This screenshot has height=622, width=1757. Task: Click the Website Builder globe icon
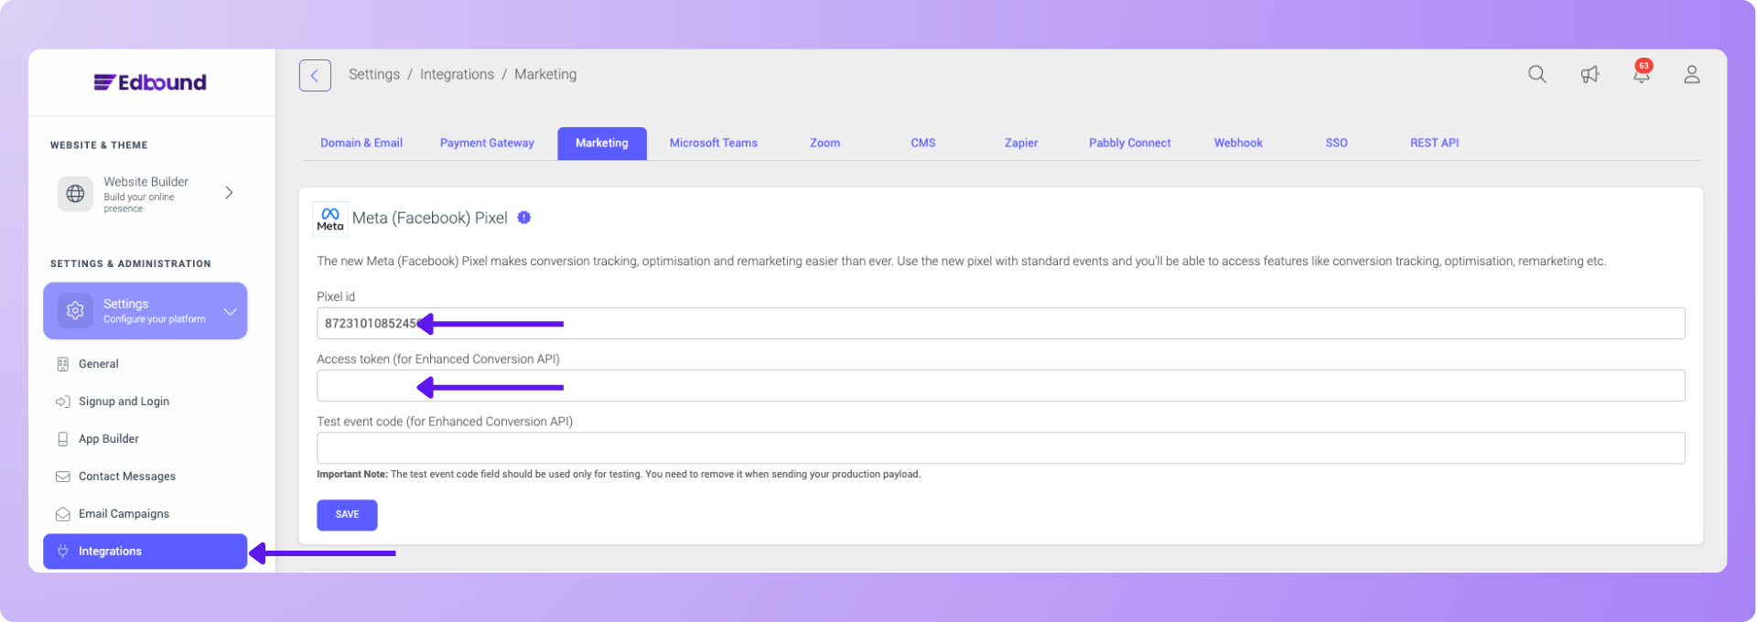point(76,194)
